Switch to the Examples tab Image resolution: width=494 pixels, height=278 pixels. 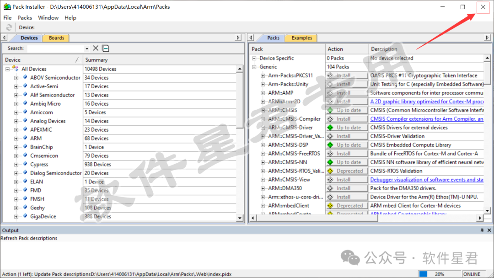point(301,38)
